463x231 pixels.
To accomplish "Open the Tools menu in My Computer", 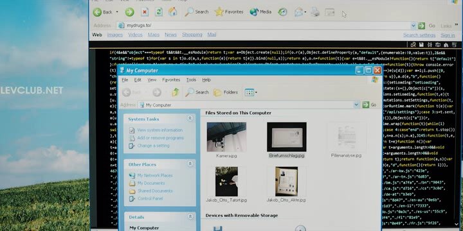I will (x=191, y=80).
